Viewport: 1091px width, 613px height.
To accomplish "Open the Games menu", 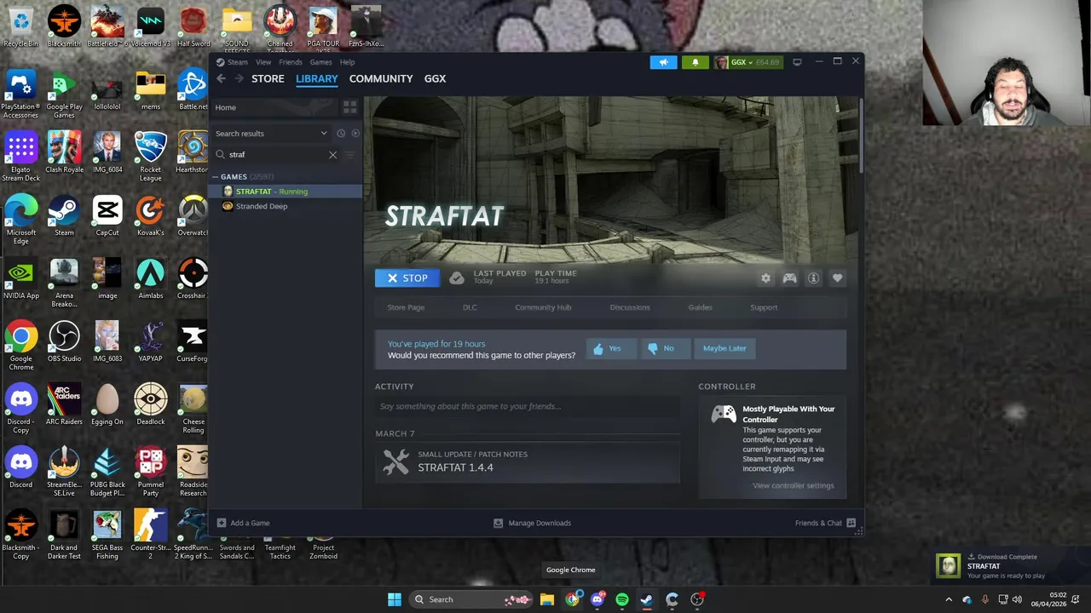I will (x=320, y=62).
